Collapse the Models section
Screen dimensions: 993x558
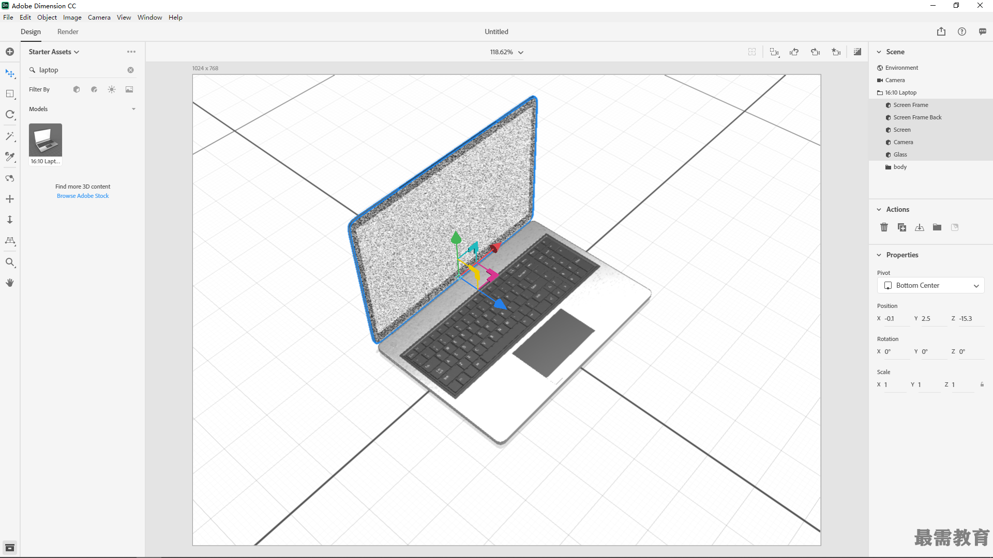133,109
